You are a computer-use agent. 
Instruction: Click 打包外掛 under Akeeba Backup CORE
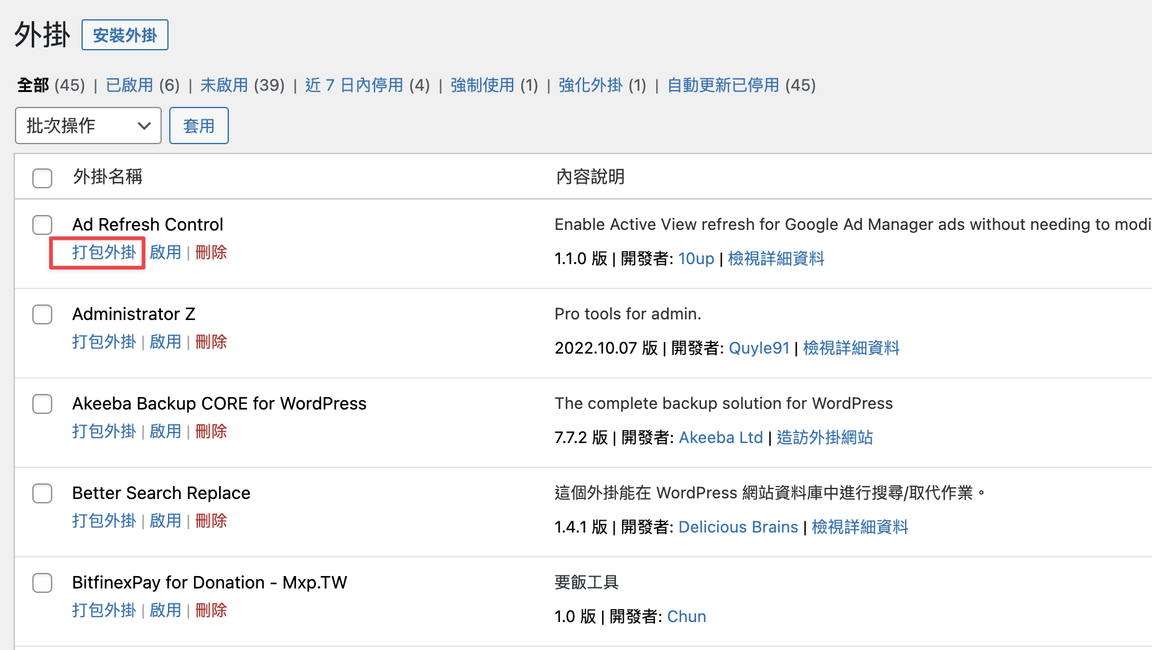pos(104,431)
